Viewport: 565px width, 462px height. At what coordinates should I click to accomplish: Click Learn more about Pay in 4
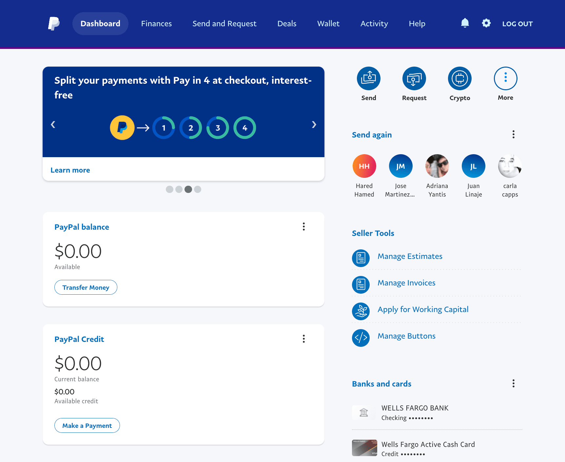coord(70,170)
